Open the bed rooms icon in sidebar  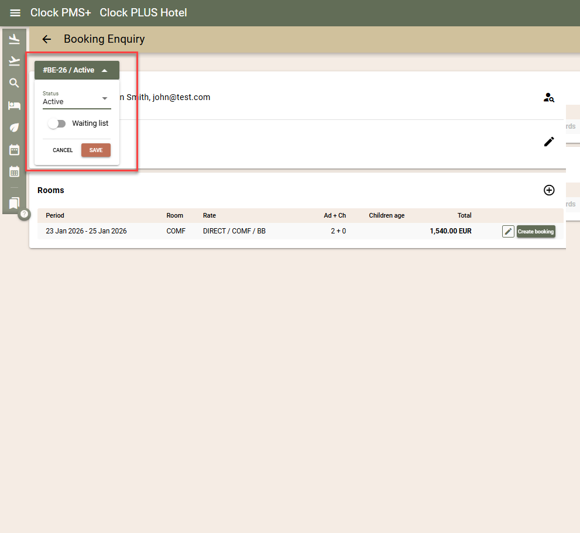(x=15, y=105)
